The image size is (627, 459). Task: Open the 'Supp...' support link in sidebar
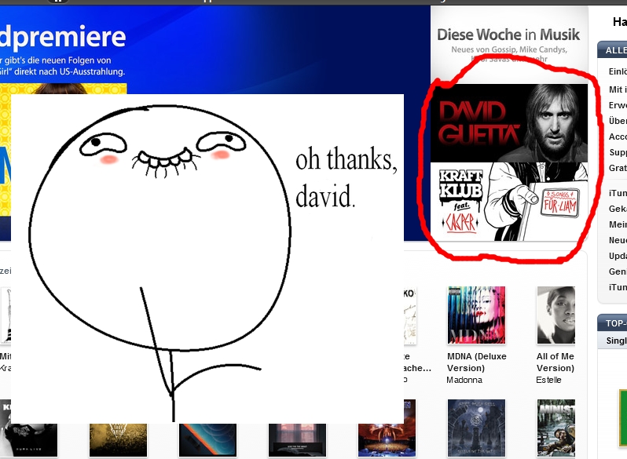pos(618,152)
